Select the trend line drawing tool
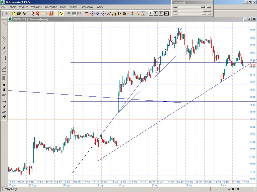Image resolution: width=257 pixels, height=192 pixels. point(4,23)
